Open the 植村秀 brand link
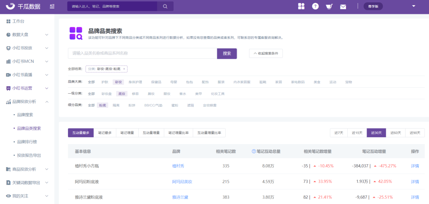The height and width of the screenshot is (204, 429). (x=178, y=166)
